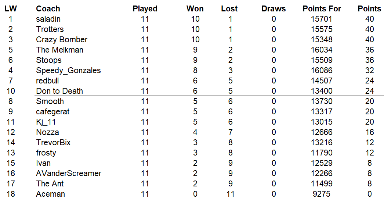Click the Won column header
The height and width of the screenshot is (200, 384).
[195, 8]
